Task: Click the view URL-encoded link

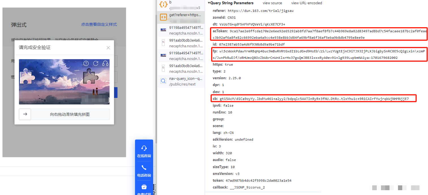Action: tap(307, 3)
